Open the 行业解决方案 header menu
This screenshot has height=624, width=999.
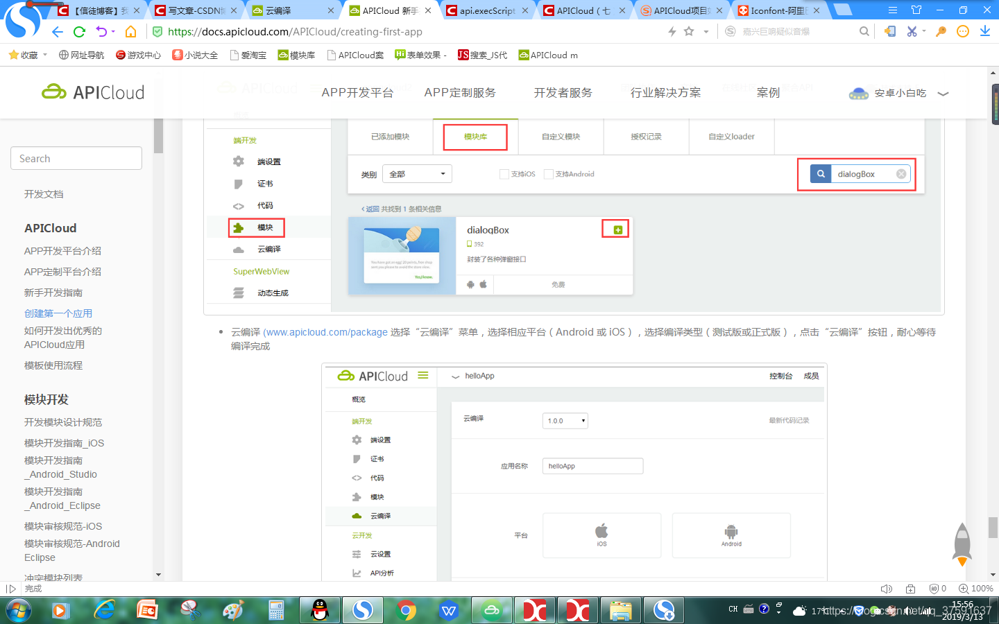(x=665, y=93)
